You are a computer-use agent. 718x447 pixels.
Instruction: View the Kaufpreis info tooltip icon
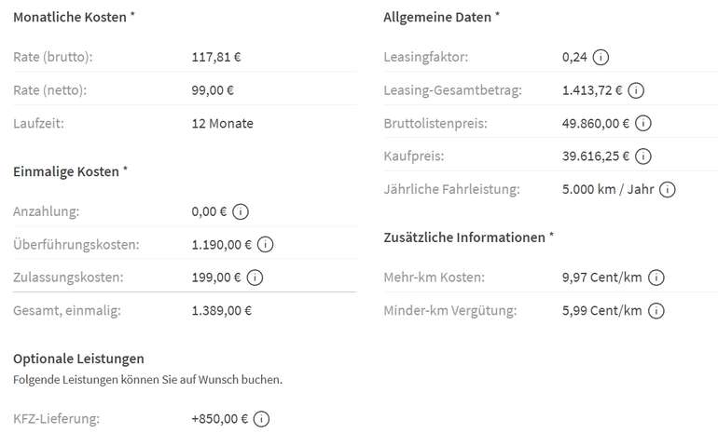pyautogui.click(x=642, y=156)
